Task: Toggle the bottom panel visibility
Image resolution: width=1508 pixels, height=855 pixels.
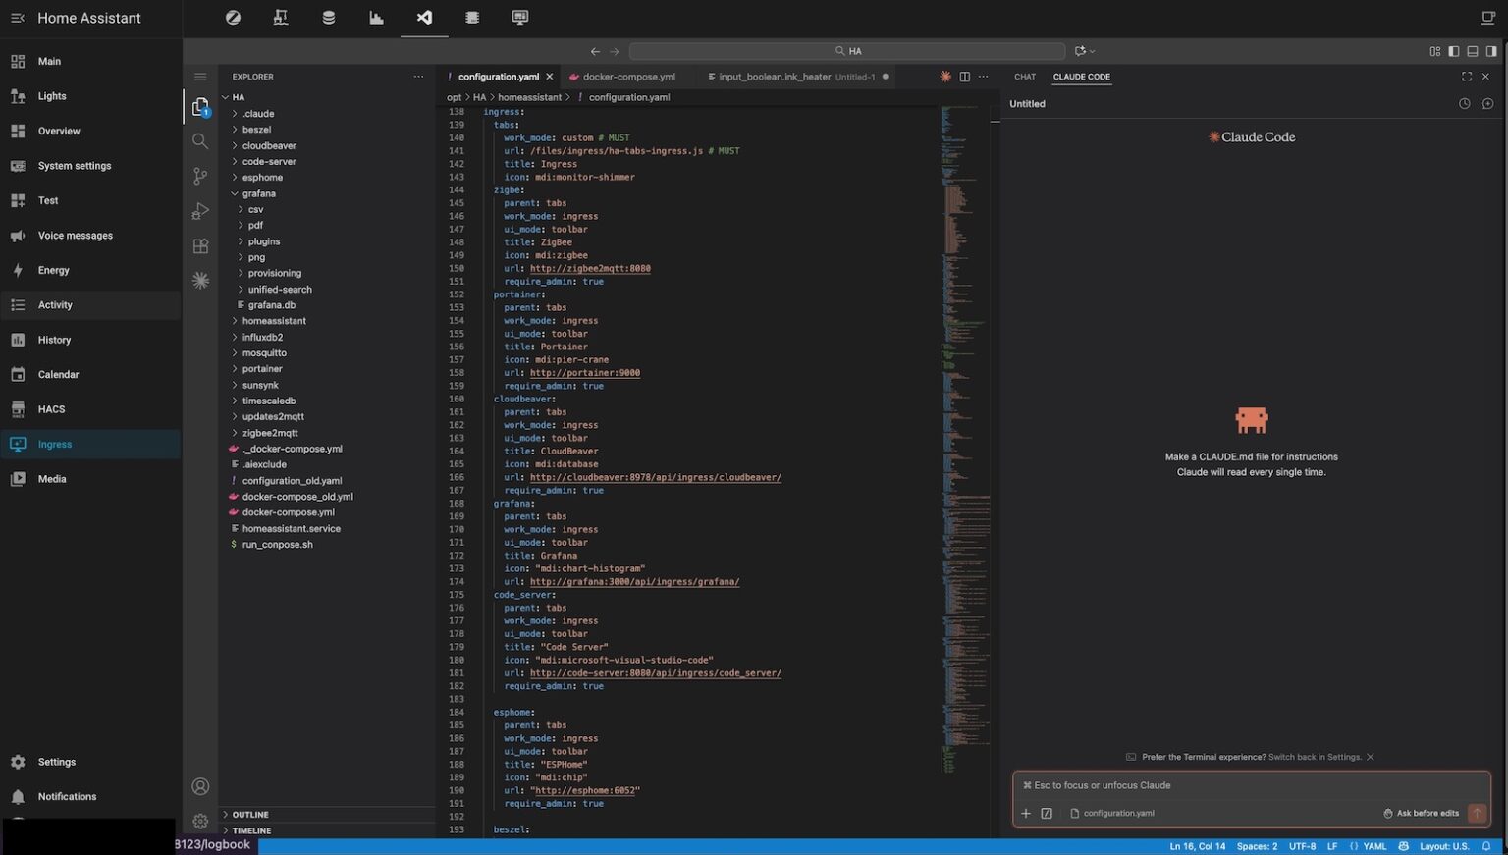Action: pos(1473,51)
